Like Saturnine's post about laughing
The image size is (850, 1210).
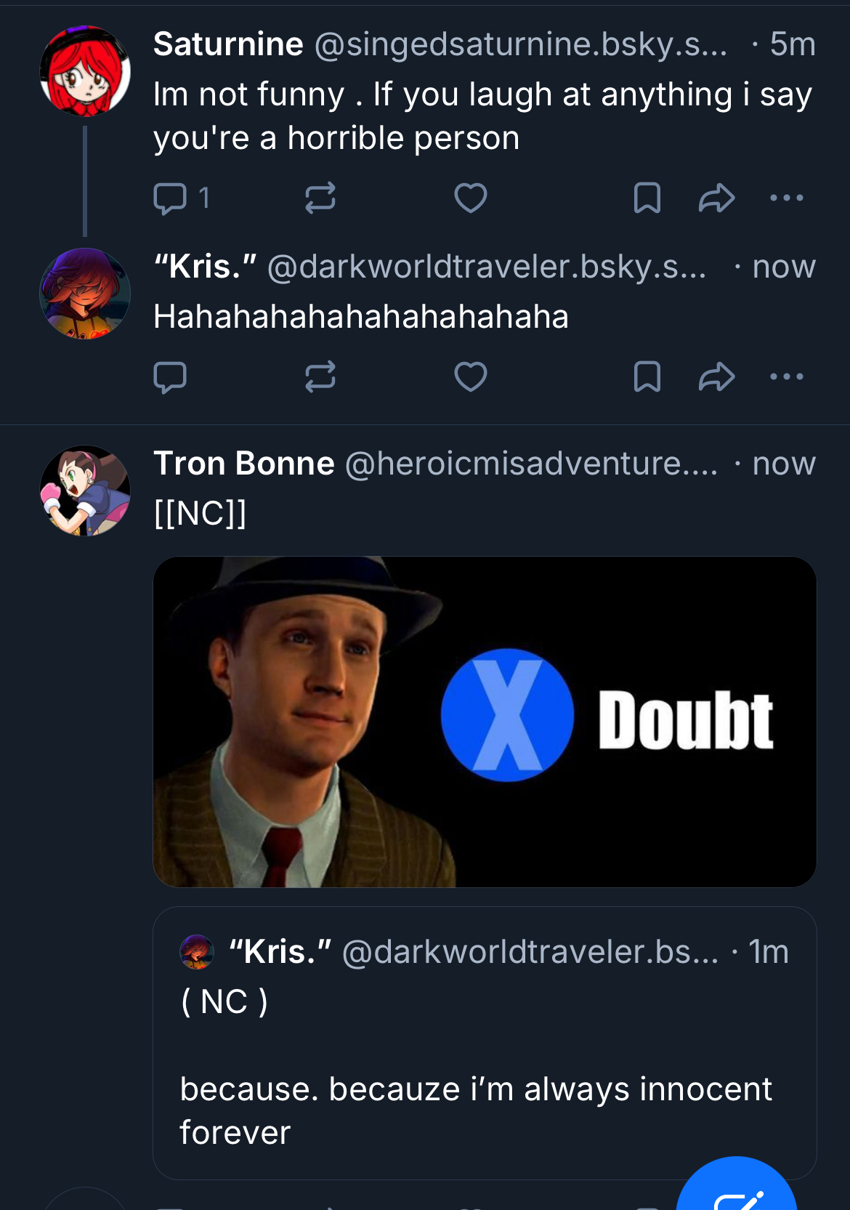coord(470,198)
